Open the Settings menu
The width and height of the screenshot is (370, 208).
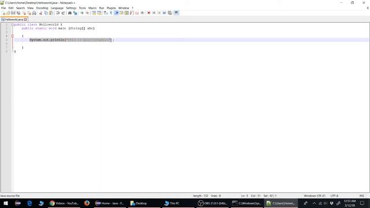tap(71, 8)
